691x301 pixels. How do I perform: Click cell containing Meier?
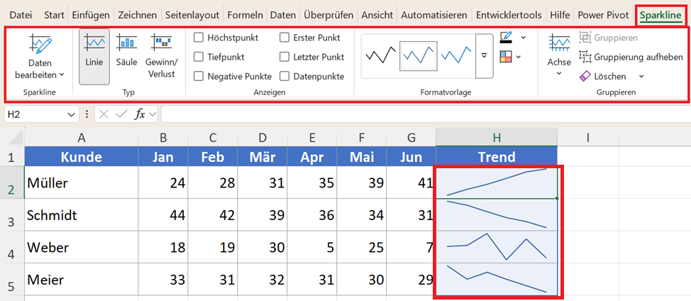pyautogui.click(x=81, y=280)
